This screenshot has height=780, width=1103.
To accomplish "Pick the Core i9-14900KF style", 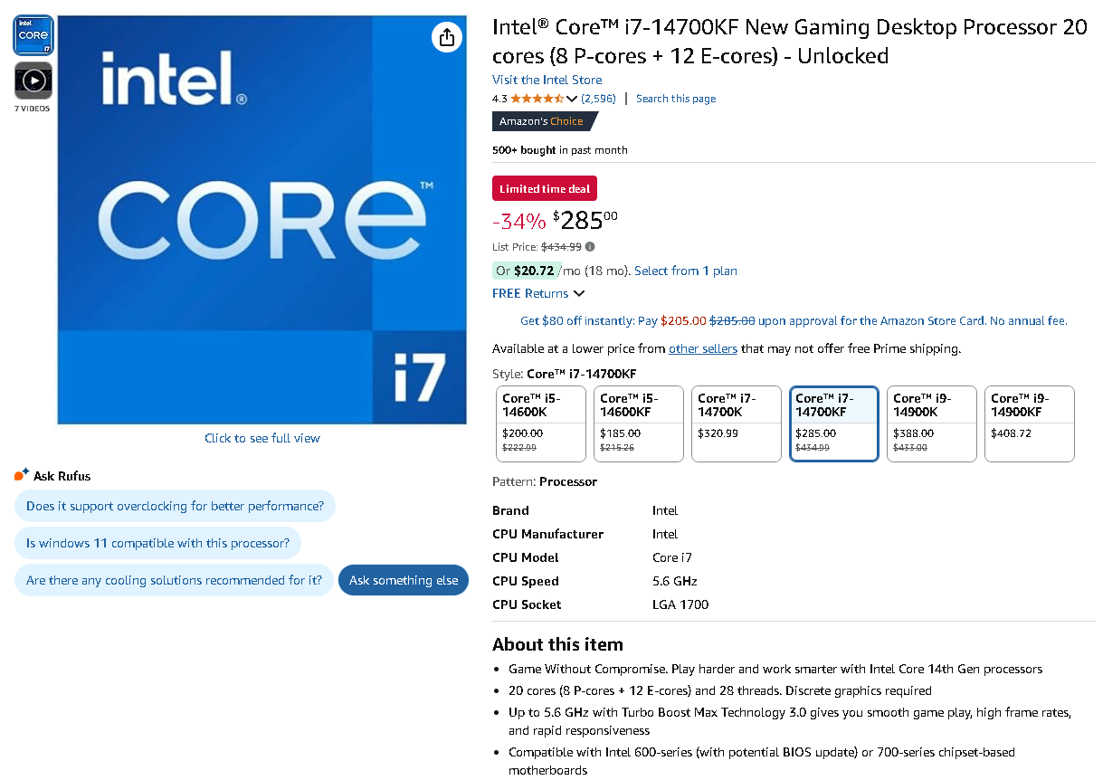I will coord(1028,423).
